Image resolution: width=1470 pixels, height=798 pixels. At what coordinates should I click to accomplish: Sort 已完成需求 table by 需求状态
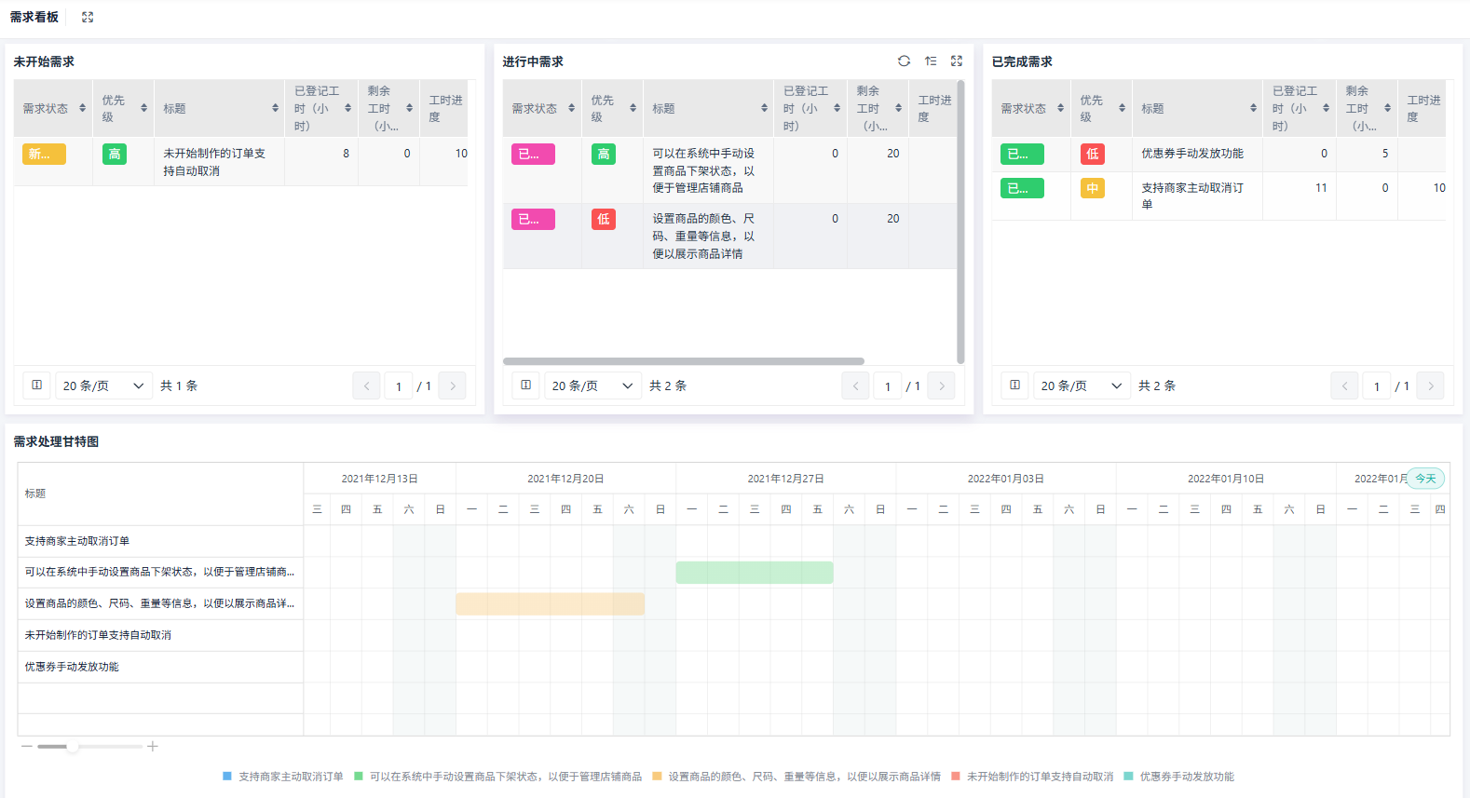(x=1060, y=108)
